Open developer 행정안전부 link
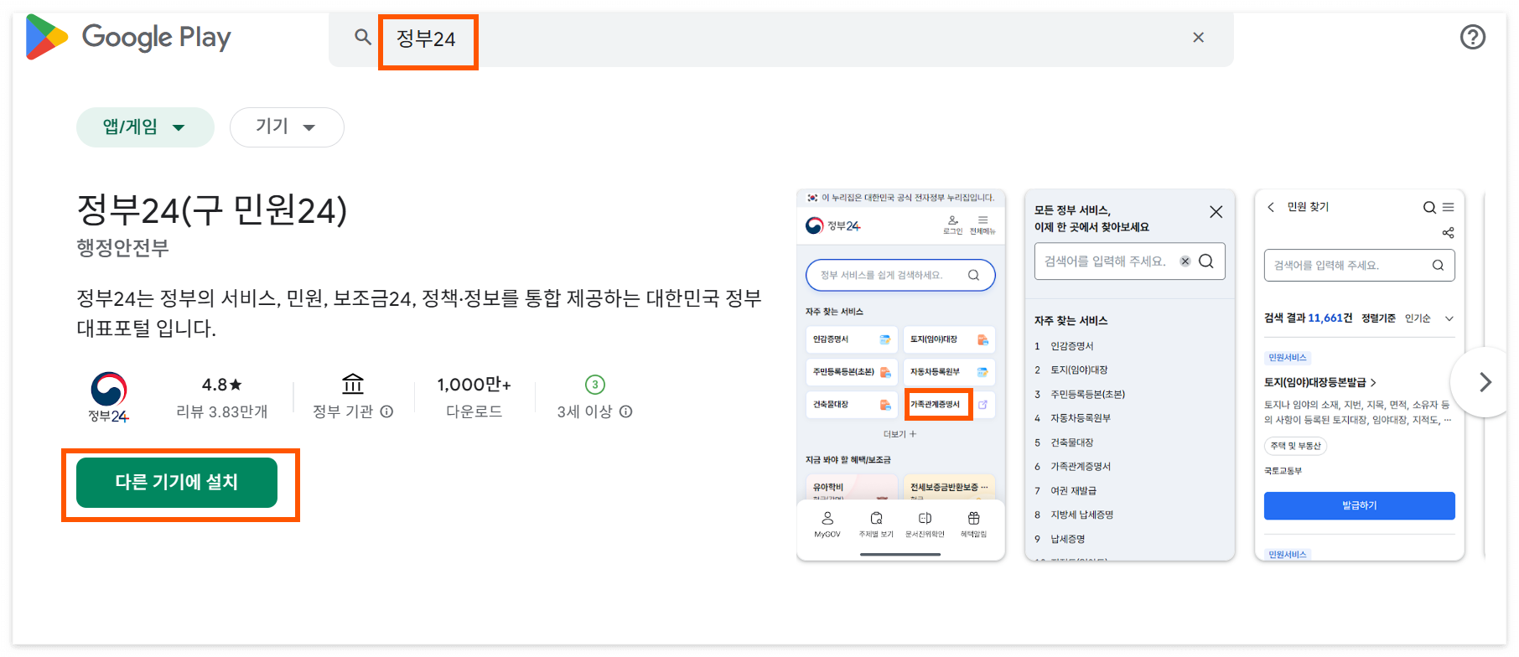This screenshot has height=657, width=1519. (x=123, y=248)
